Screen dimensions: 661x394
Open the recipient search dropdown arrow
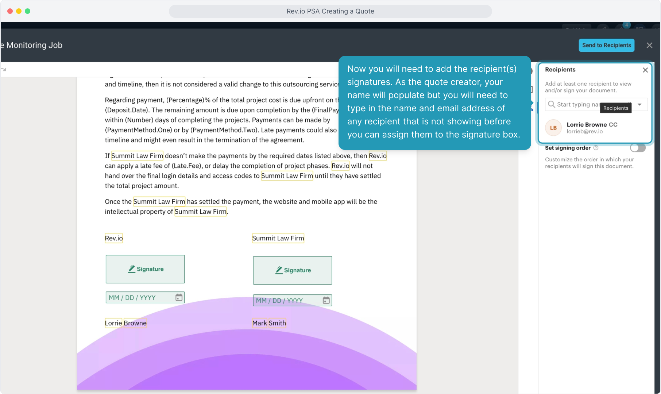pyautogui.click(x=639, y=105)
